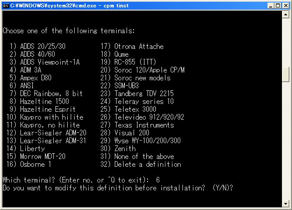Click the '1) ADDS 20/25/30' entry
The height and width of the screenshot is (210, 292).
38,46
